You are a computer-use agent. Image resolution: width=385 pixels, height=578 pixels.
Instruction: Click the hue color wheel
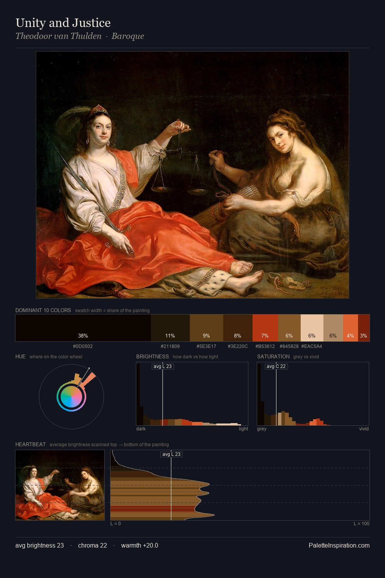(x=71, y=397)
